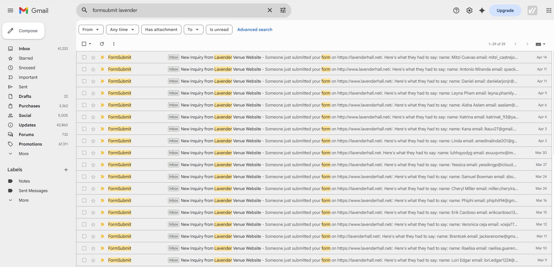
Task: Refresh the message list
Action: [x=102, y=44]
